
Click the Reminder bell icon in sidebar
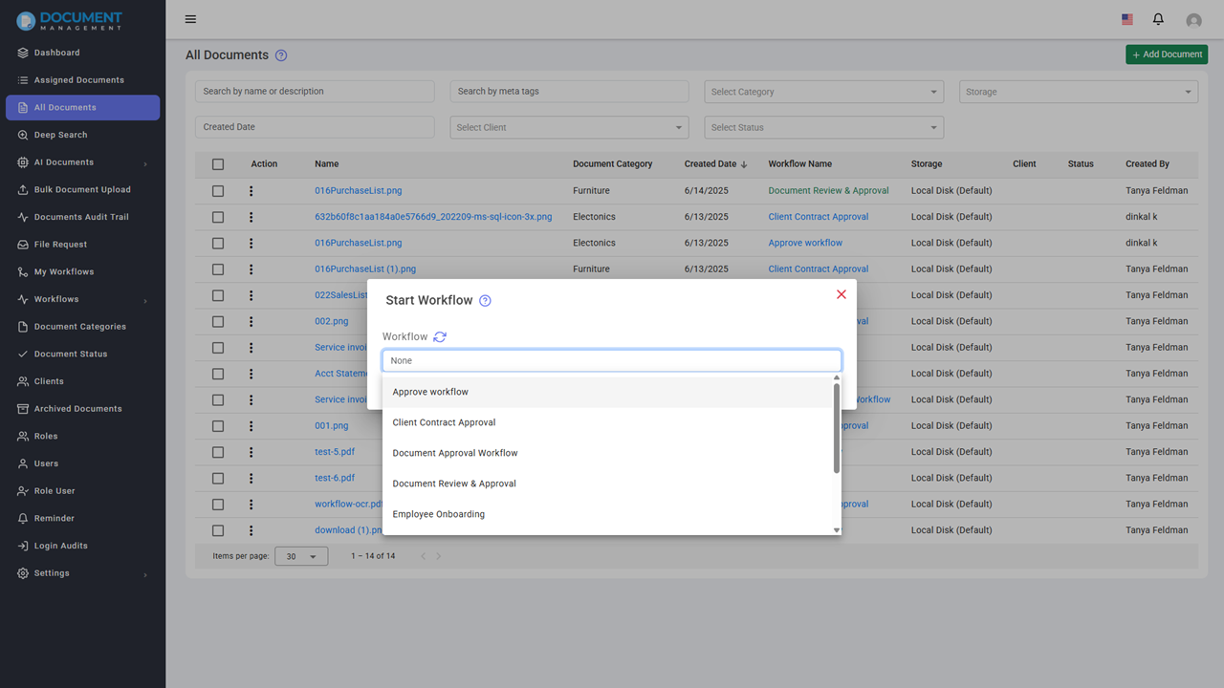click(x=23, y=519)
